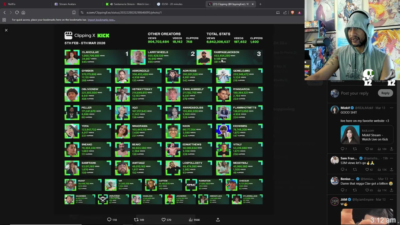The image size is (400, 225).
Task: Click the cast/picture-in-picture icon in address bar
Action: (x=278, y=12)
